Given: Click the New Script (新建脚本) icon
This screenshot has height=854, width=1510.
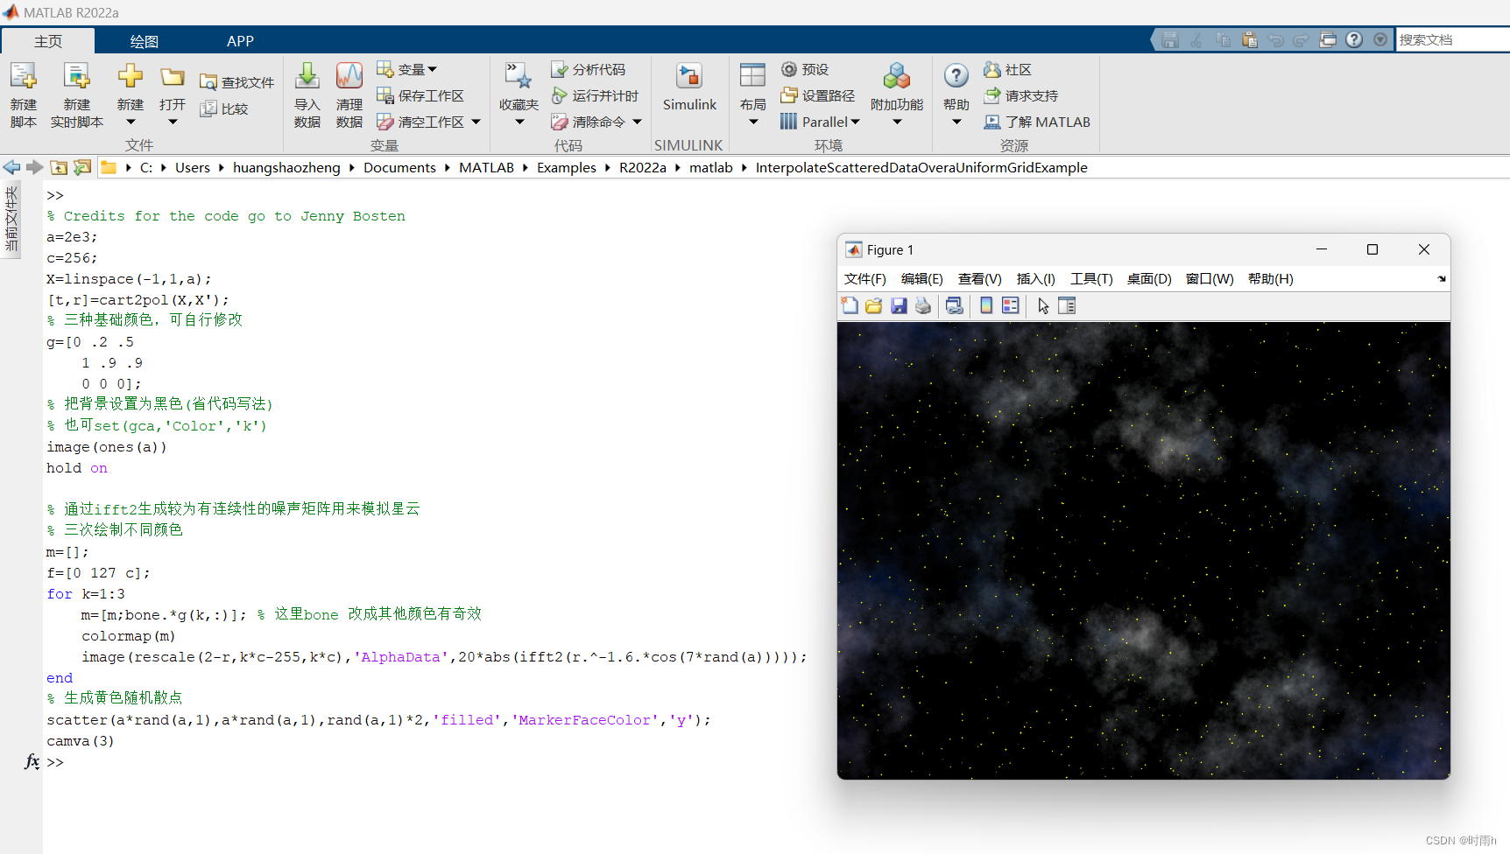Looking at the screenshot, I should coord(24,77).
